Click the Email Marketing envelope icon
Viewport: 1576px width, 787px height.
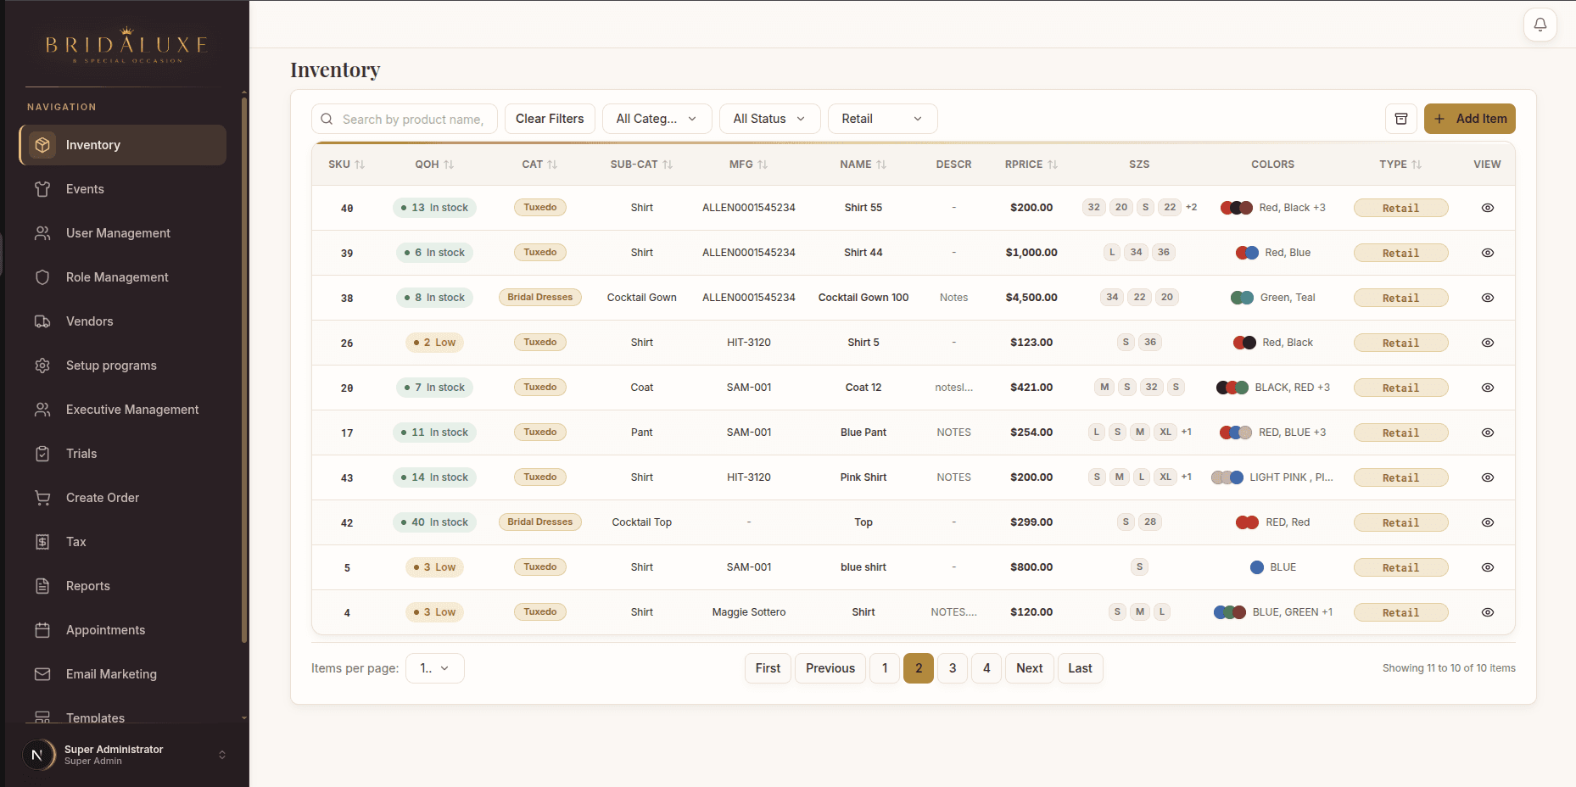42,674
